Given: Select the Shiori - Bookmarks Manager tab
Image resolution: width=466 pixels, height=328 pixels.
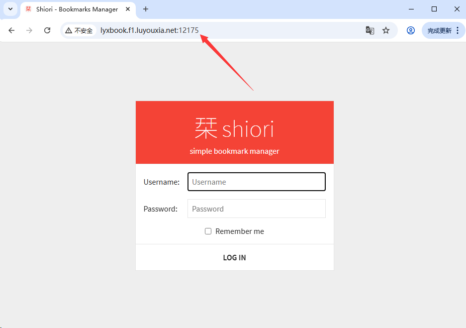Looking at the screenshot, I should coord(77,9).
